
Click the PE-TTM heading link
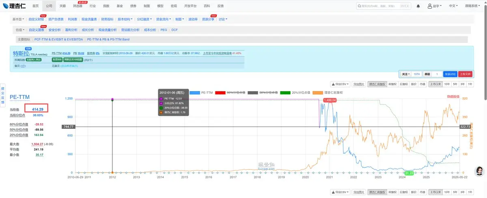(x=19, y=97)
